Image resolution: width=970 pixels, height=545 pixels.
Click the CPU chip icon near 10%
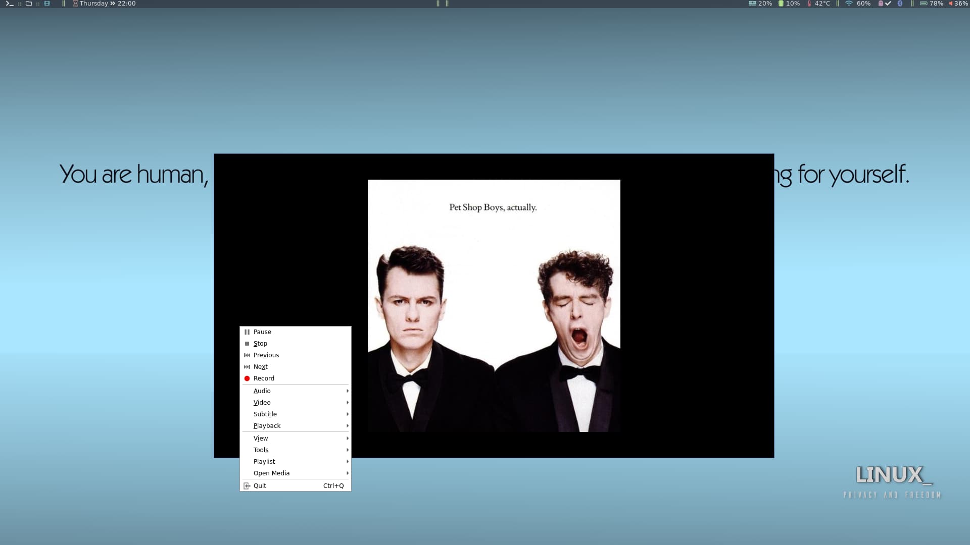[x=781, y=4]
